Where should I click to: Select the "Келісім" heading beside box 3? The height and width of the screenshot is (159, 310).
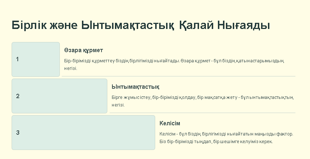170,123
